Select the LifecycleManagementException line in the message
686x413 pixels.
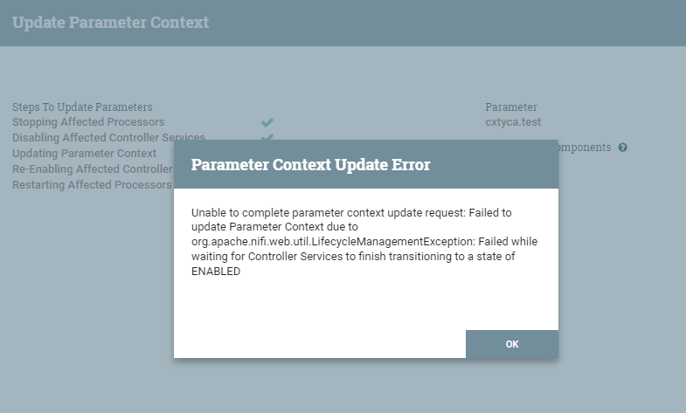point(364,242)
